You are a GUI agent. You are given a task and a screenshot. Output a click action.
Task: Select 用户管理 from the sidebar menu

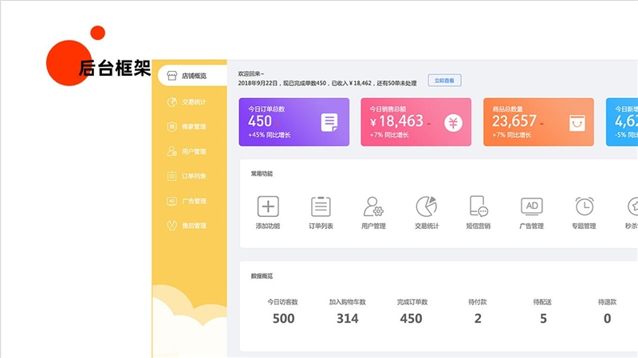188,151
